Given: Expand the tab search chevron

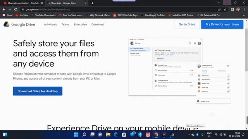Looking at the screenshot, I should [219, 3].
